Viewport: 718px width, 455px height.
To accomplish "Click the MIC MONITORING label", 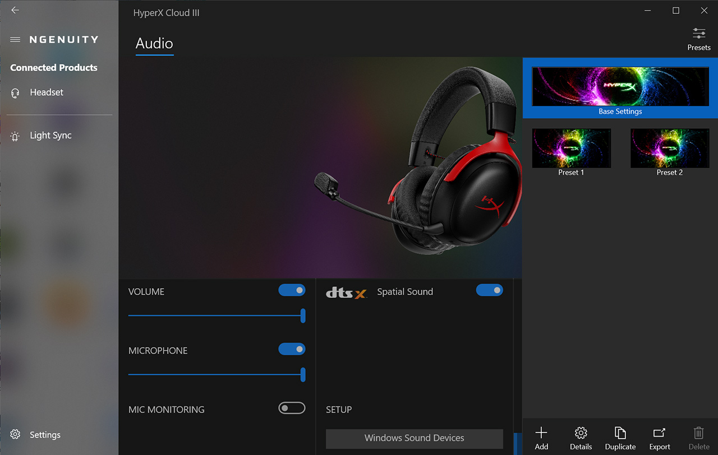I will pyautogui.click(x=167, y=410).
